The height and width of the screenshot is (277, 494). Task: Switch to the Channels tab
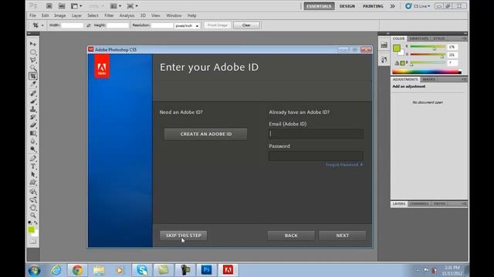[x=418, y=204]
